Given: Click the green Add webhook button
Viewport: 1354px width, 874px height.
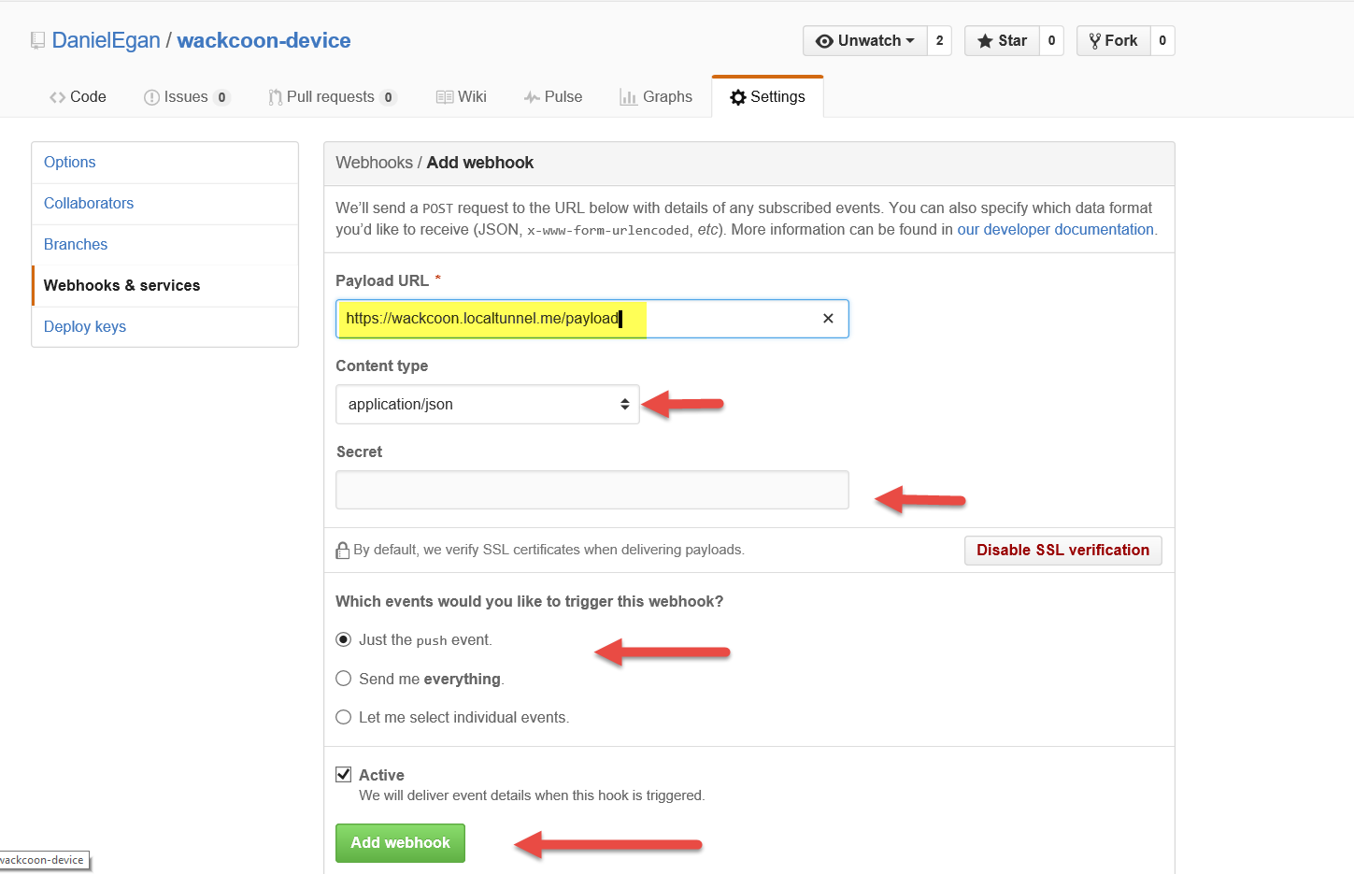Looking at the screenshot, I should pos(400,843).
